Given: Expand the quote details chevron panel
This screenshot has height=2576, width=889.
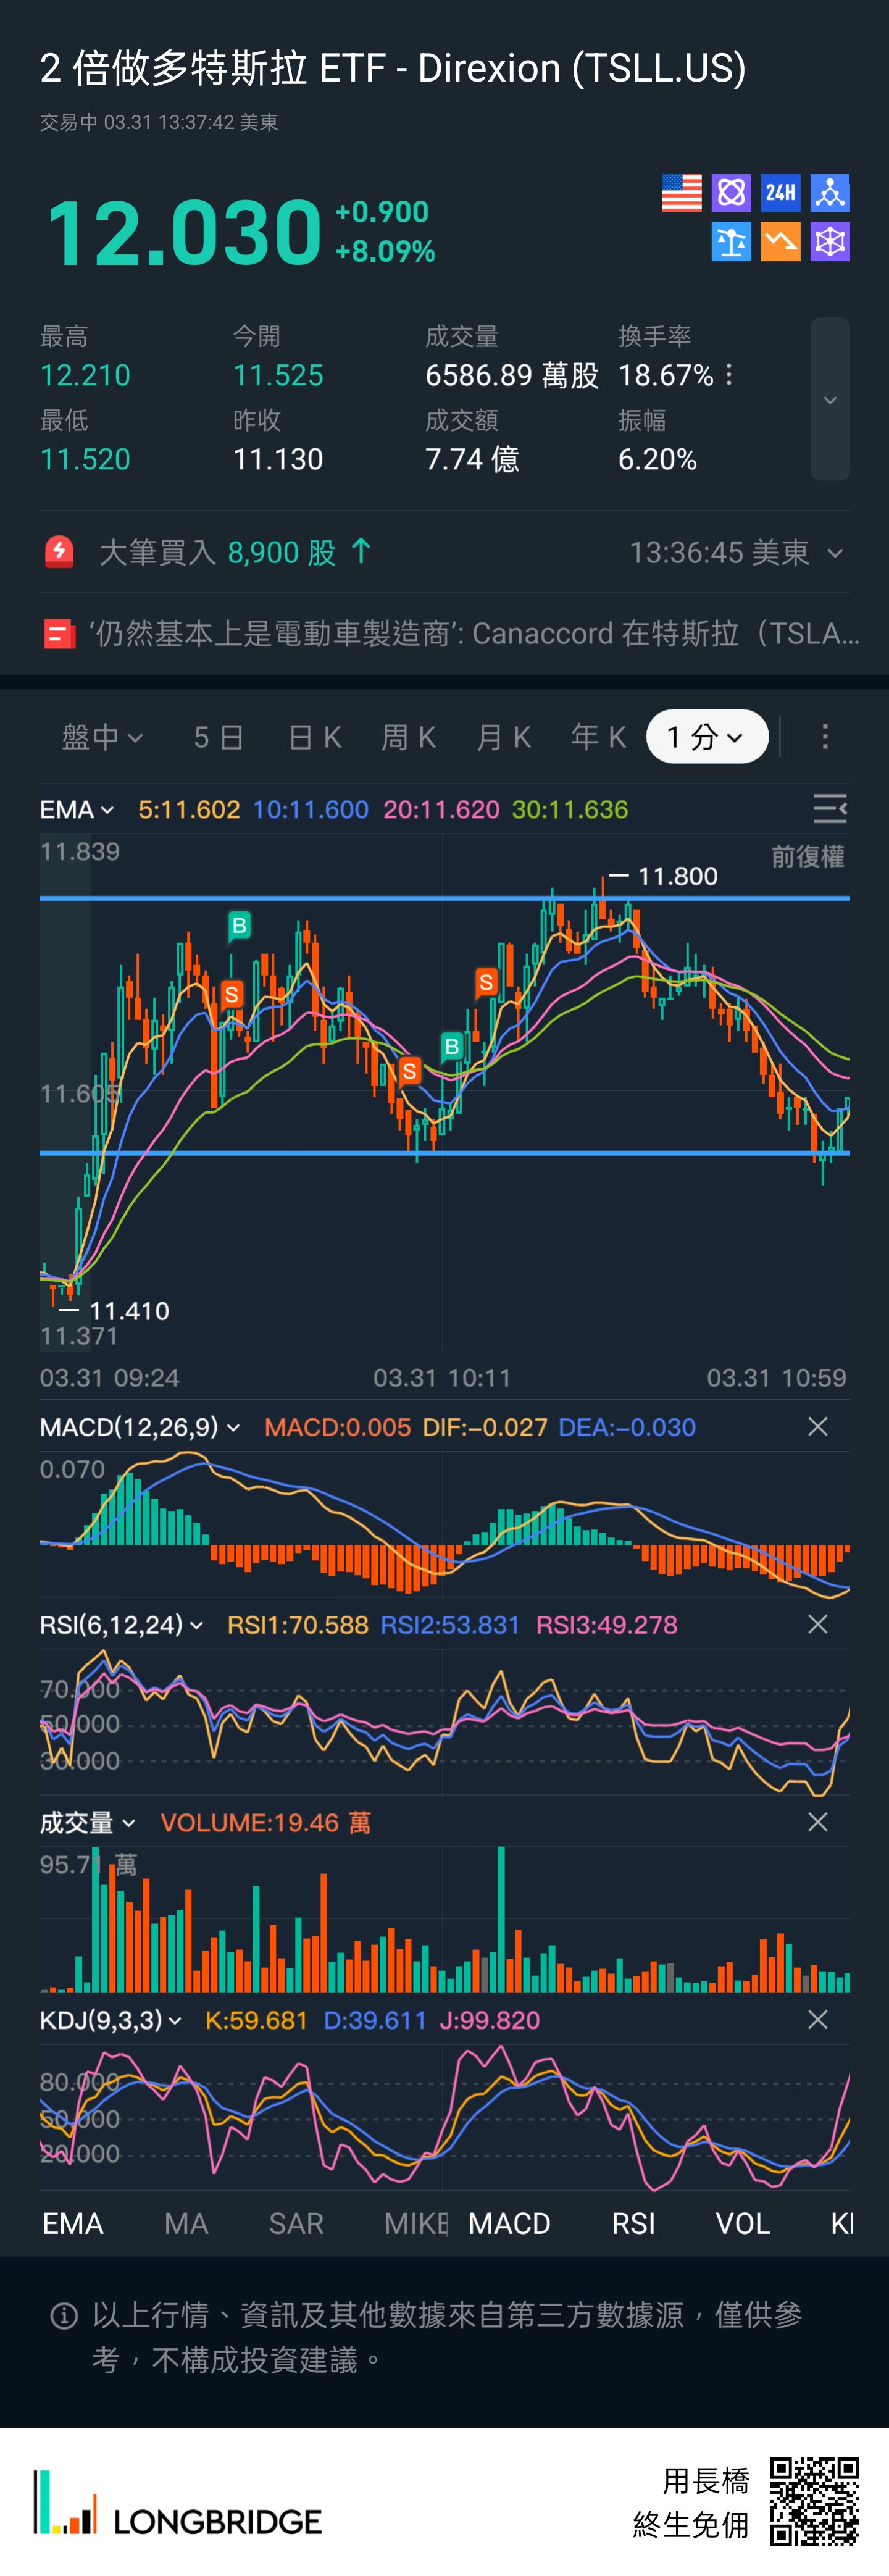Looking at the screenshot, I should (x=829, y=400).
